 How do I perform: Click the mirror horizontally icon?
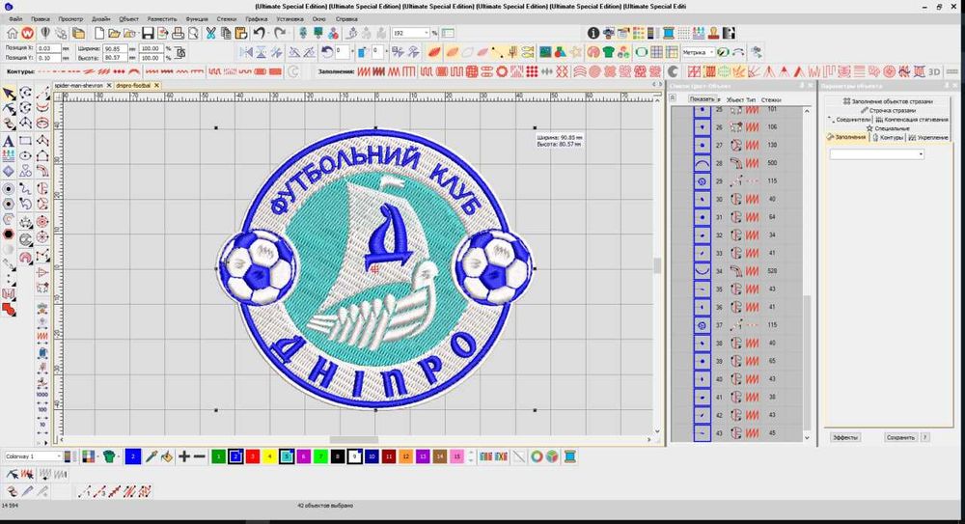(x=246, y=52)
